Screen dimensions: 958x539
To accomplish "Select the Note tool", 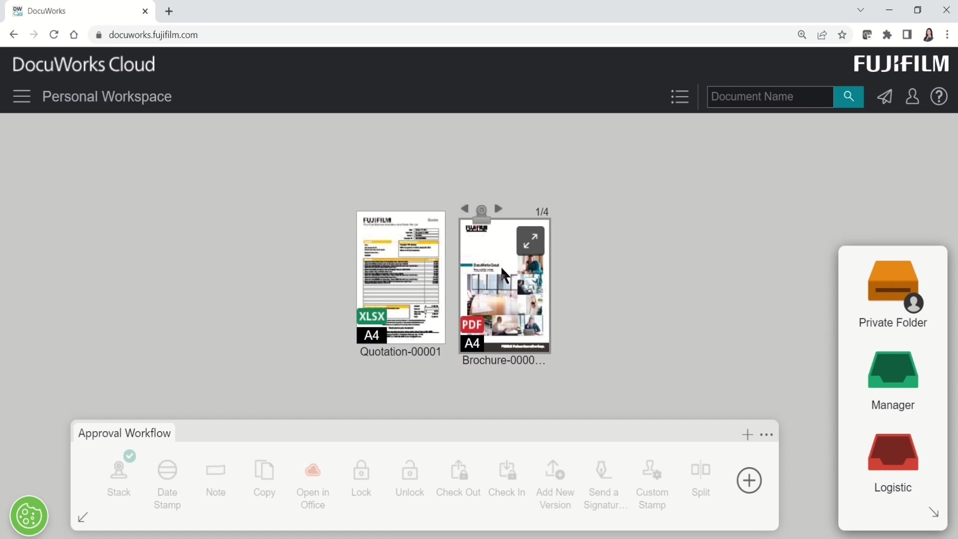I will point(216,479).
